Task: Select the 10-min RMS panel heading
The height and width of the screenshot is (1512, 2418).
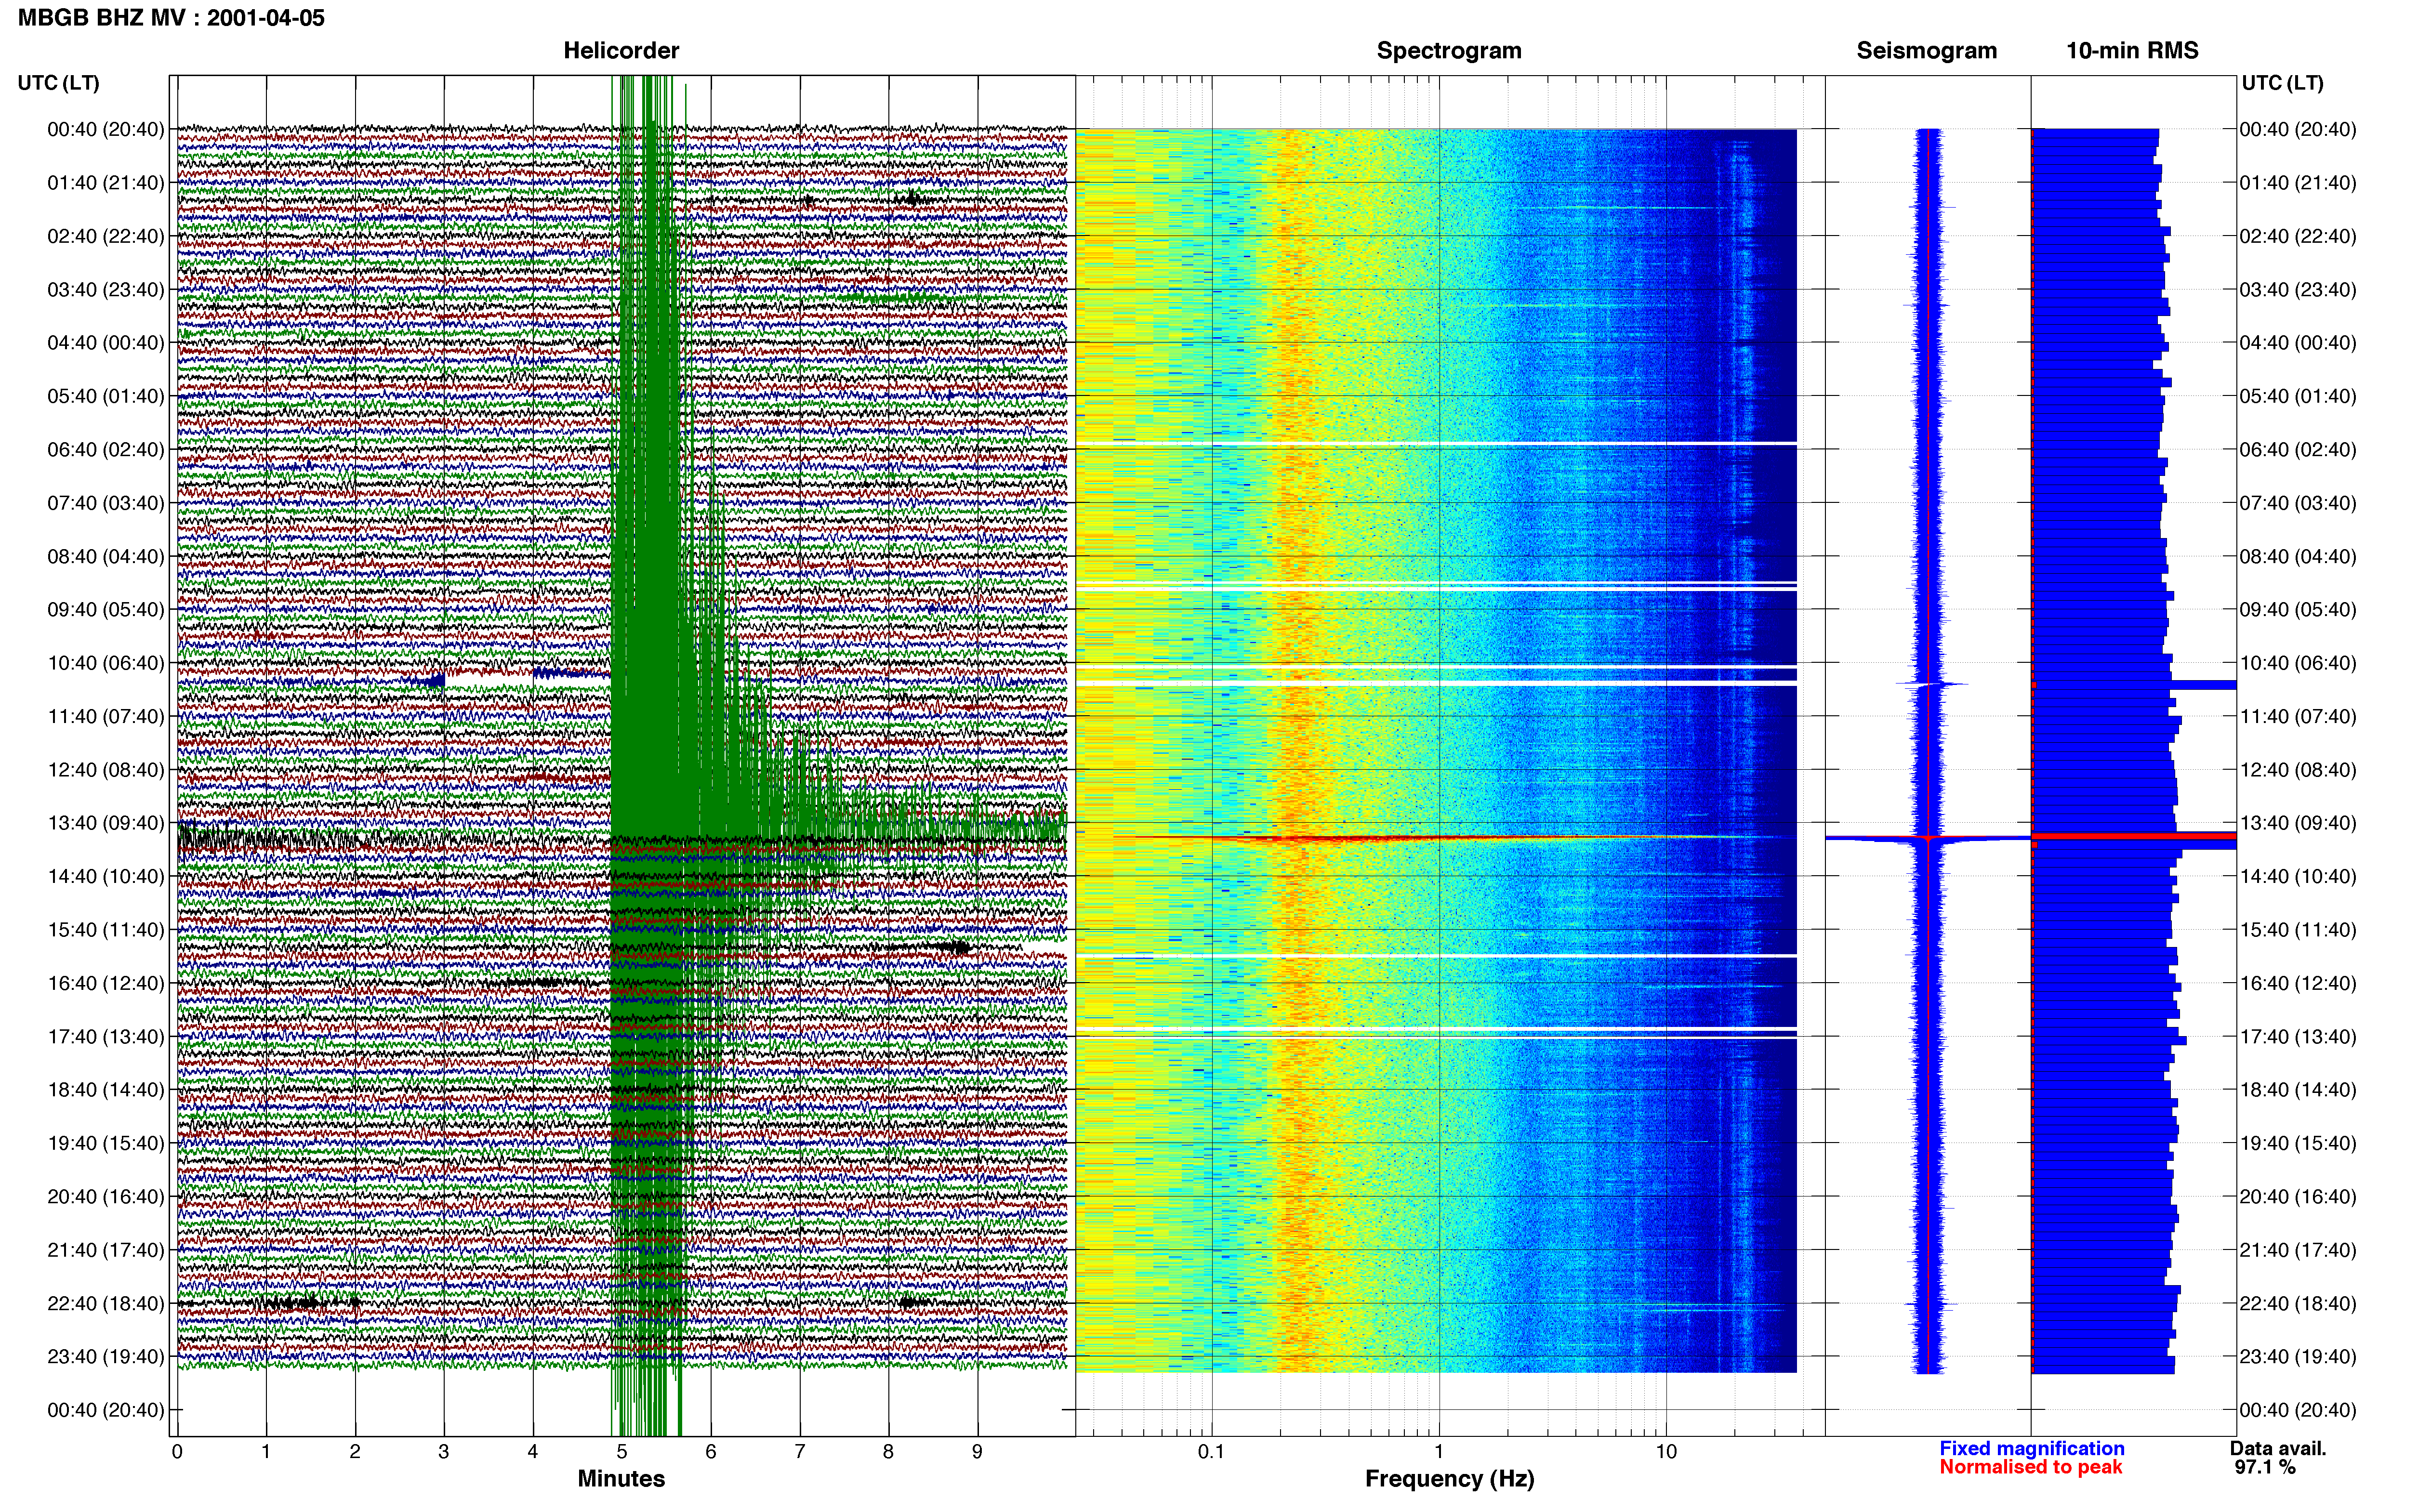Action: coord(2132,50)
